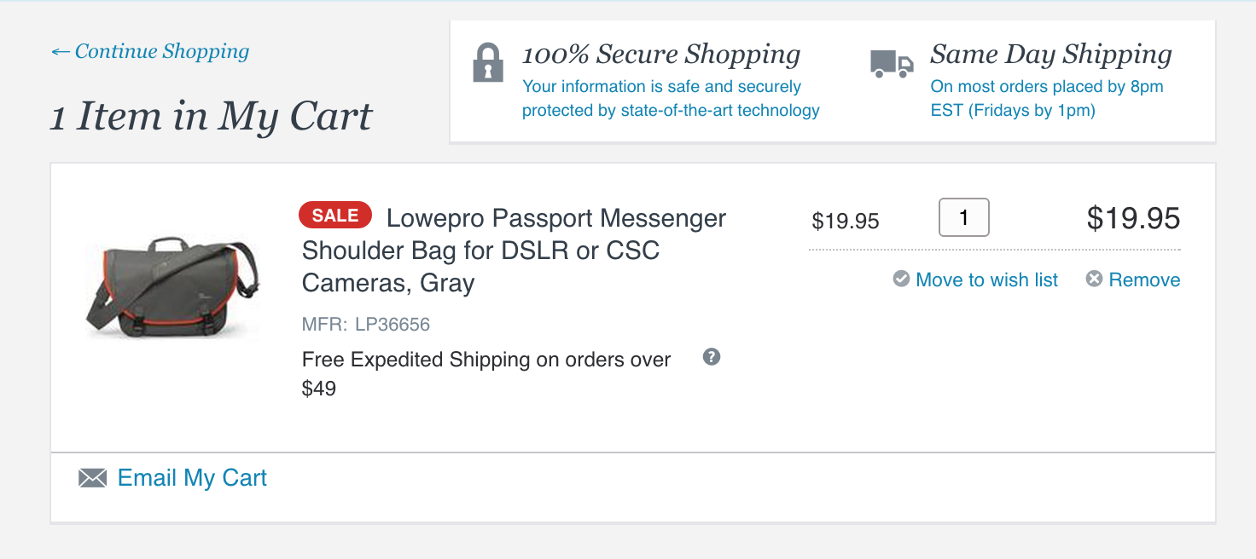Click the 100% Secure Shopping heading
Screen dimensions: 1256x559
click(x=661, y=55)
